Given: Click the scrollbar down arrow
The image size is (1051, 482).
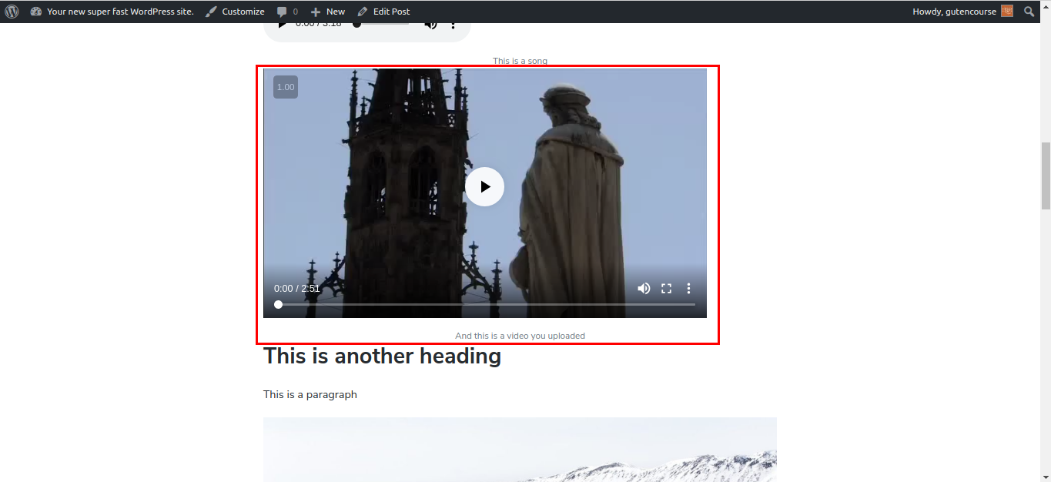Looking at the screenshot, I should pos(1046,477).
